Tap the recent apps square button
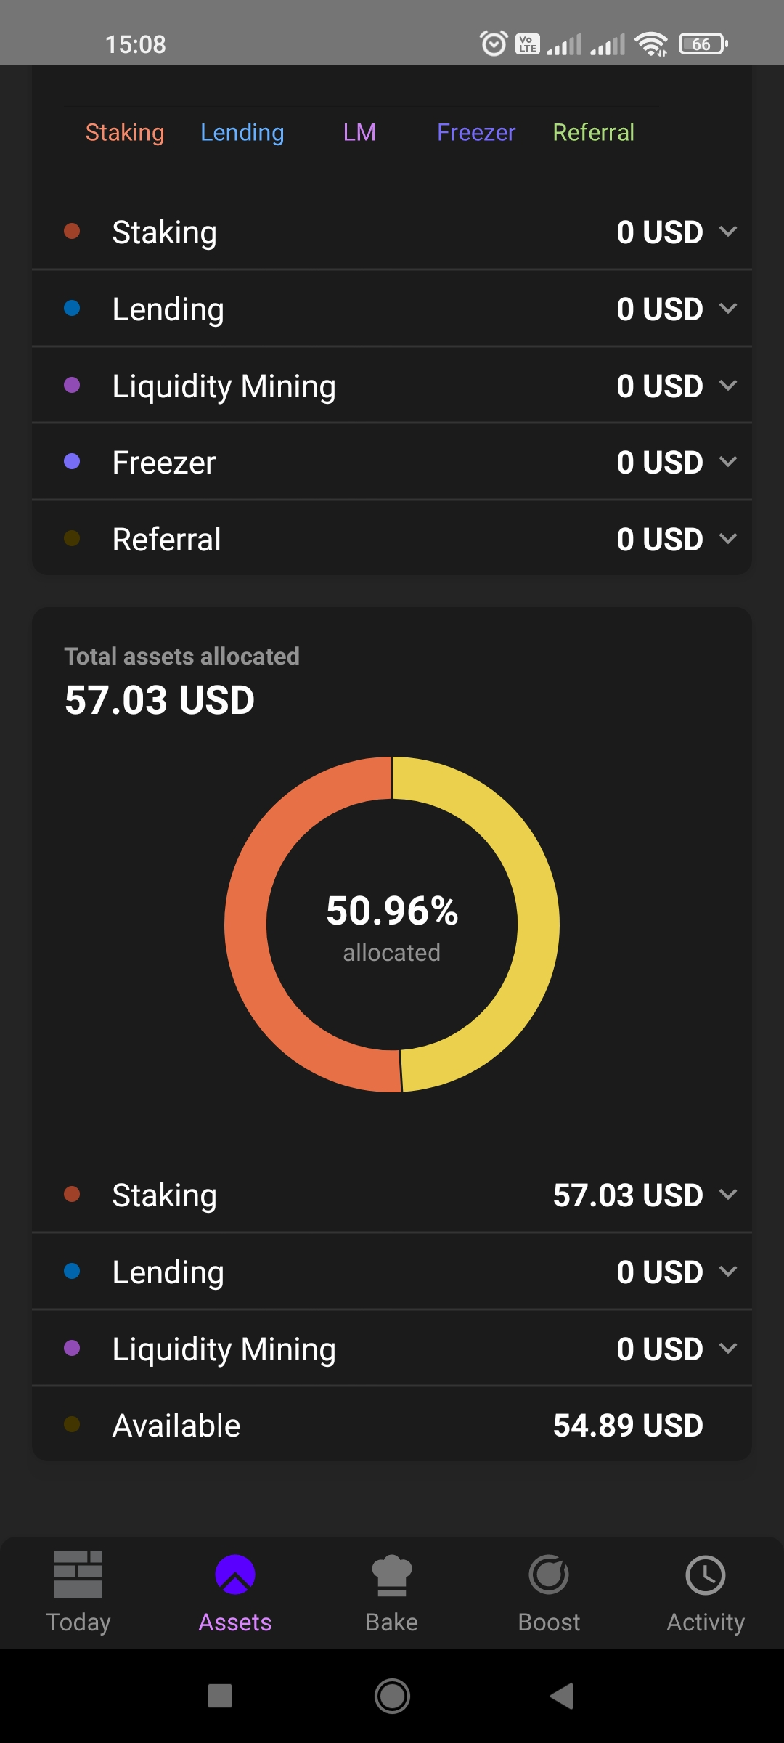784x1743 pixels. pyautogui.click(x=220, y=1696)
